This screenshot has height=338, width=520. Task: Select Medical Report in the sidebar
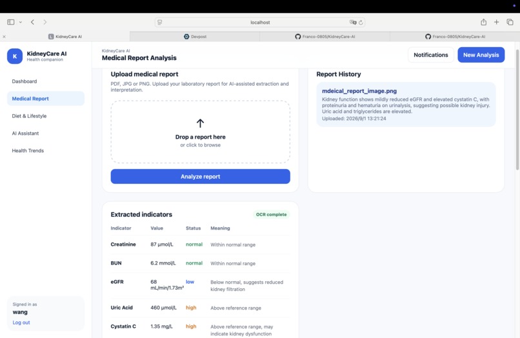46,99
